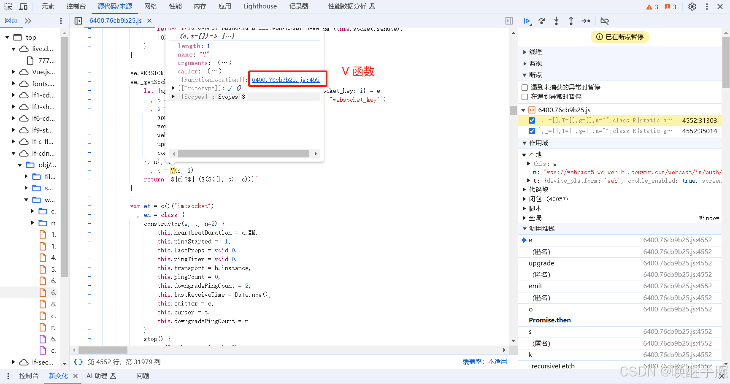
Task: Open the fil... folder
Action: [x=44, y=176]
